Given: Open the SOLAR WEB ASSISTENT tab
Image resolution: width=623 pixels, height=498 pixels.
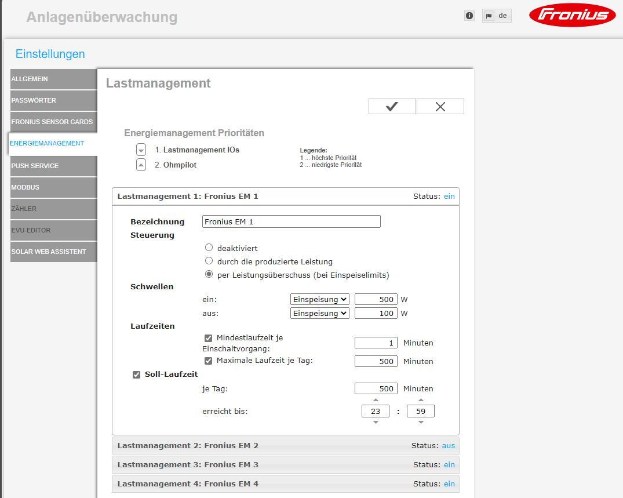Looking at the screenshot, I should tap(54, 252).
